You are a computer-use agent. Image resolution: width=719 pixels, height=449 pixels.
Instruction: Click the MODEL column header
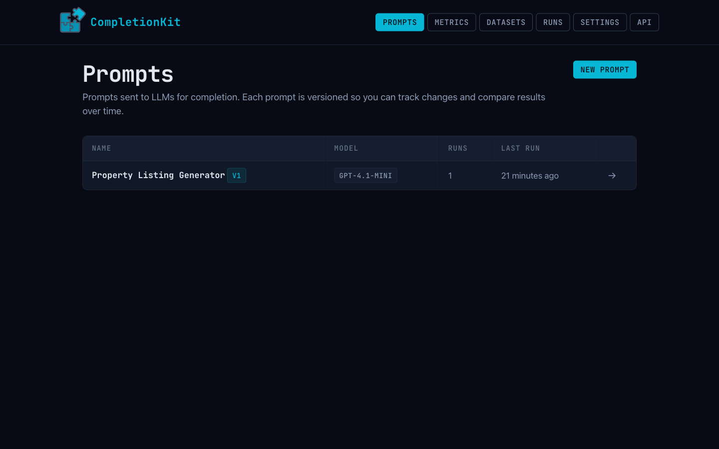tap(346, 148)
